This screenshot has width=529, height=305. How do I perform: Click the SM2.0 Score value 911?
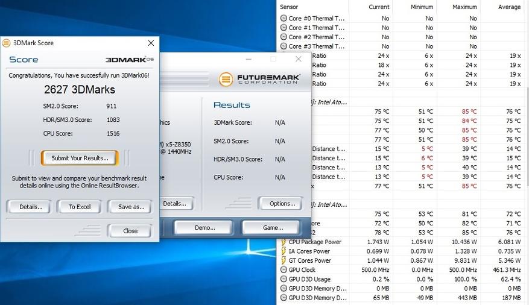tap(112, 106)
